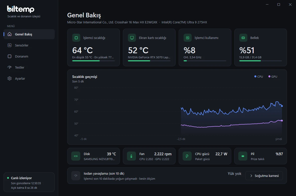
Task: Click the İşlemci sıcaklığı chip icon
Action: click(76, 38)
